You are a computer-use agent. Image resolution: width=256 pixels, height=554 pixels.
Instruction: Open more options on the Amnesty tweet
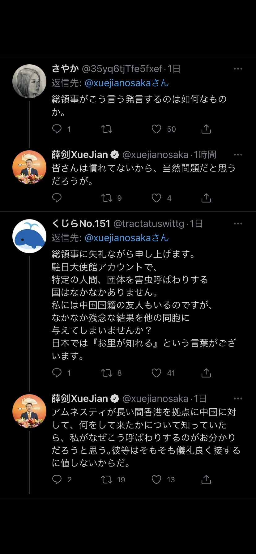click(x=238, y=398)
